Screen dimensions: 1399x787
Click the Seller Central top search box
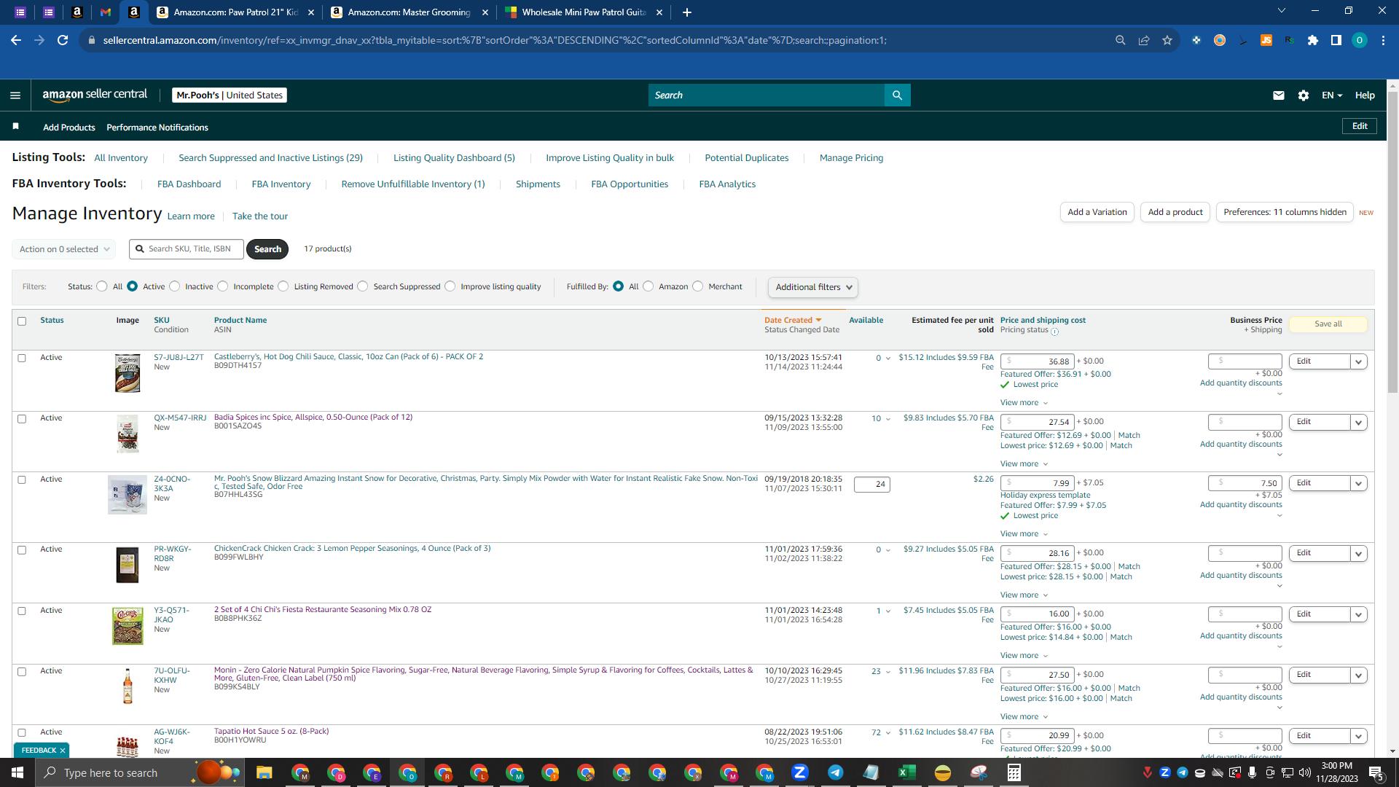pyautogui.click(x=766, y=95)
